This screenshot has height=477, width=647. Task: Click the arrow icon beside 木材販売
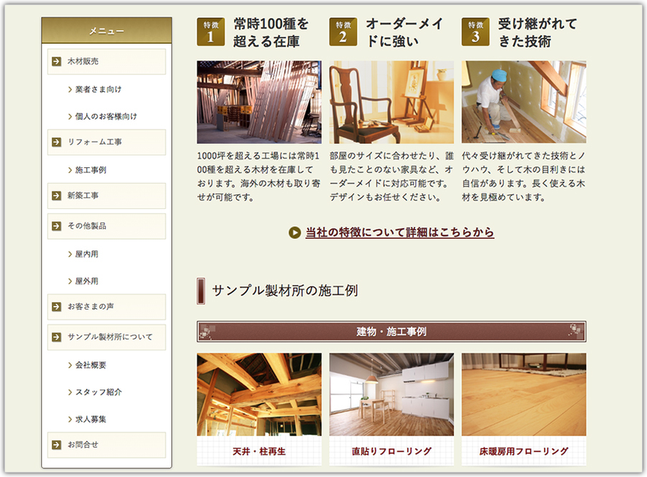[56, 61]
